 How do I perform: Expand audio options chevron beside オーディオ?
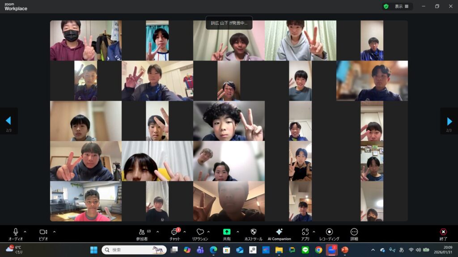pos(25,232)
